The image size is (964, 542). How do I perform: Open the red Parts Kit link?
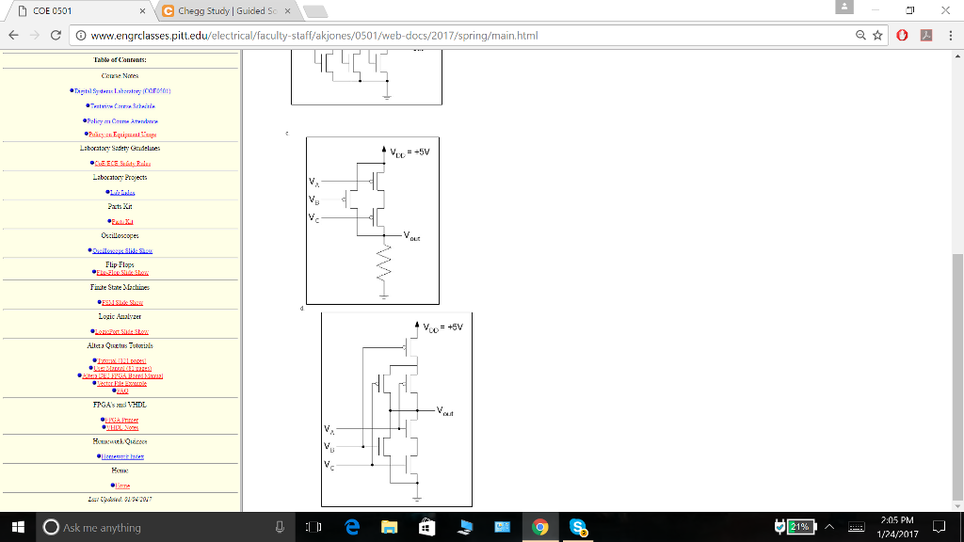[122, 222]
